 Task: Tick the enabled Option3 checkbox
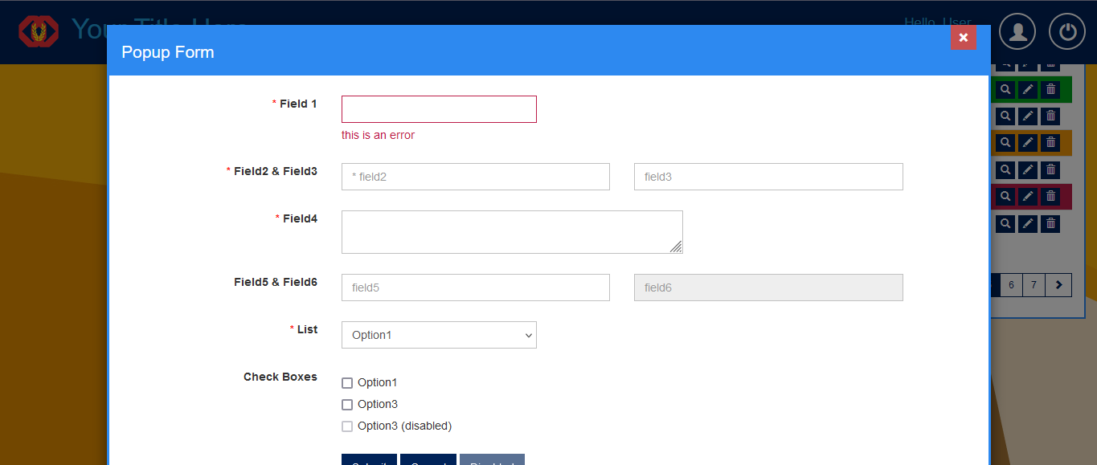click(x=347, y=405)
